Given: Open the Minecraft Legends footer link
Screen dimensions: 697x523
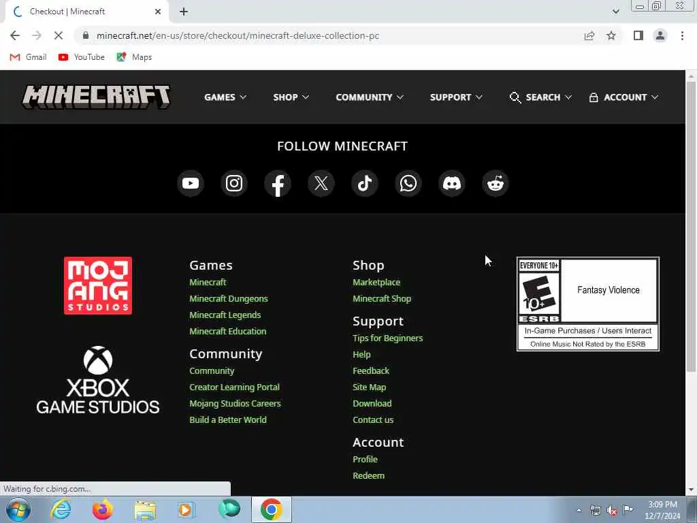Looking at the screenshot, I should coord(225,315).
